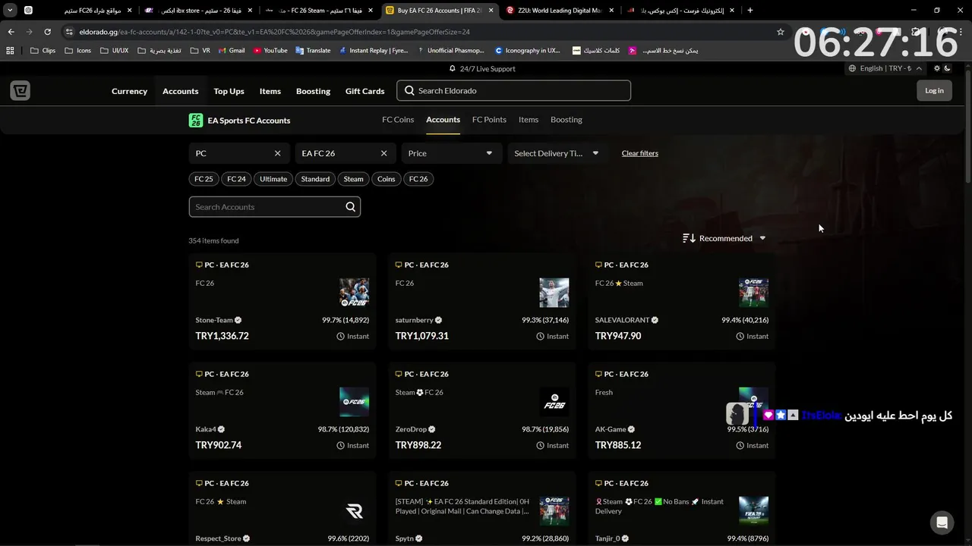This screenshot has height=546, width=972.
Task: Click the Log in button
Action: pos(934,91)
